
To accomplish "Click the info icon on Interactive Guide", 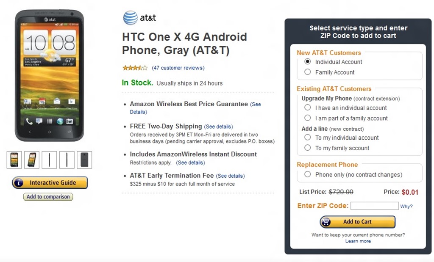I will tap(19, 183).
